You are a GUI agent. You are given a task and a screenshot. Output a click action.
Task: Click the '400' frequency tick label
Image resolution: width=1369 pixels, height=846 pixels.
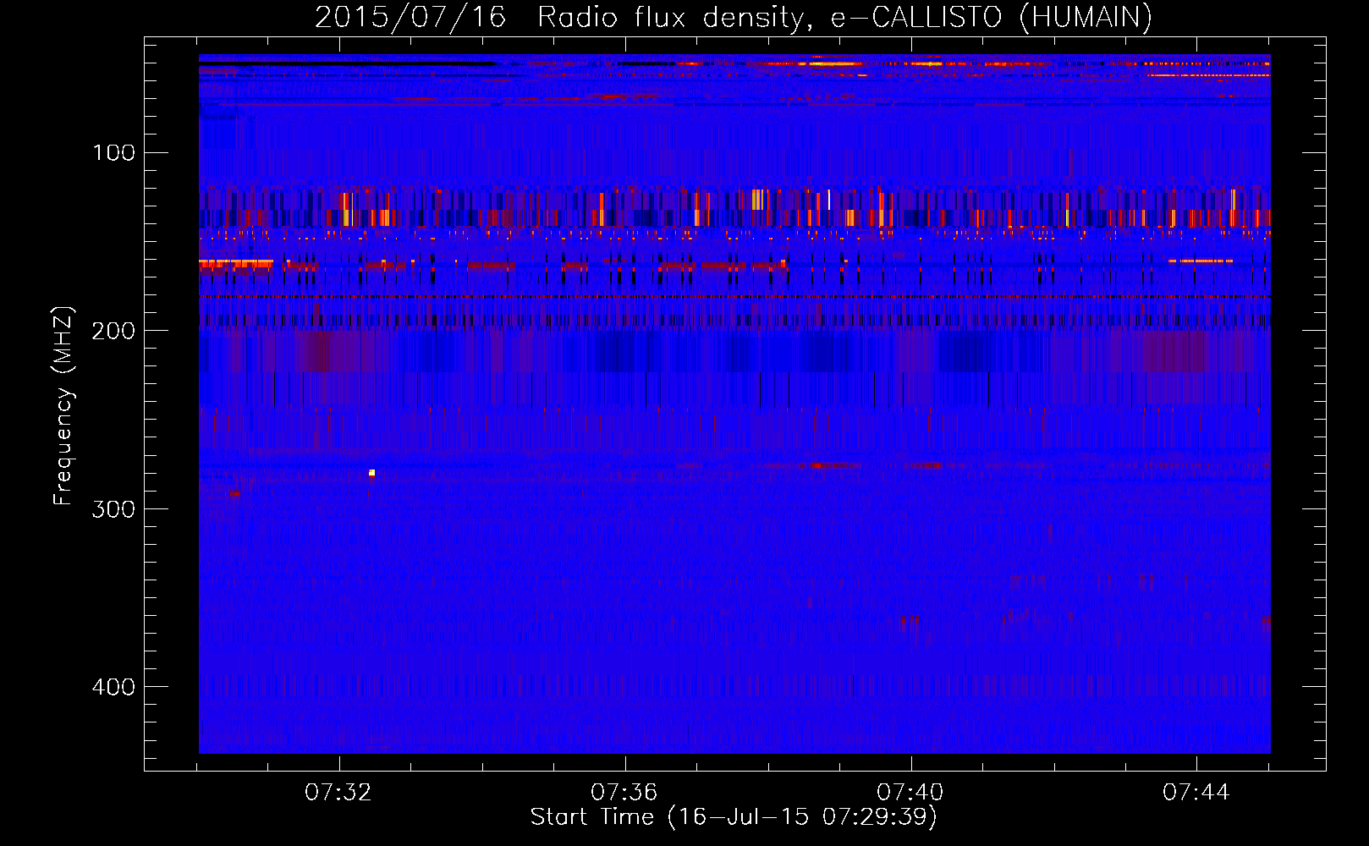pos(114,686)
